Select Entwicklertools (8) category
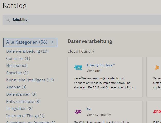This screenshot has width=161, height=123. pos(23,101)
